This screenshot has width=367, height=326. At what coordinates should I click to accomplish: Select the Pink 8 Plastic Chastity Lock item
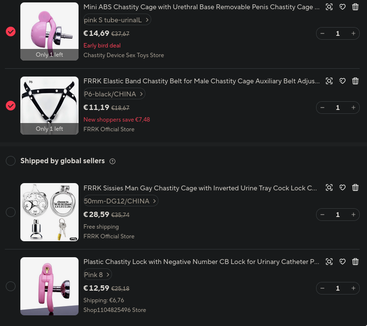11,286
